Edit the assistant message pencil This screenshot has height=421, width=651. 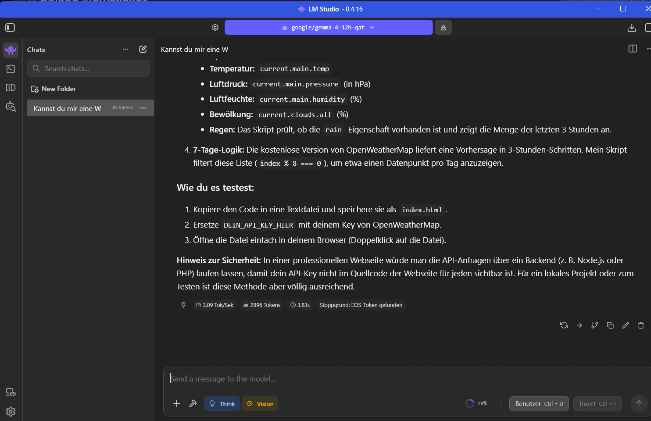pos(626,325)
